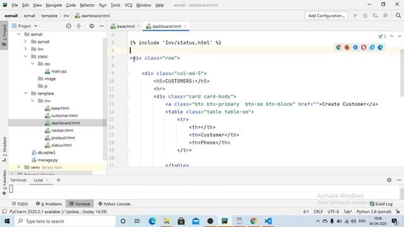Open Project panel settings gear

[92, 26]
